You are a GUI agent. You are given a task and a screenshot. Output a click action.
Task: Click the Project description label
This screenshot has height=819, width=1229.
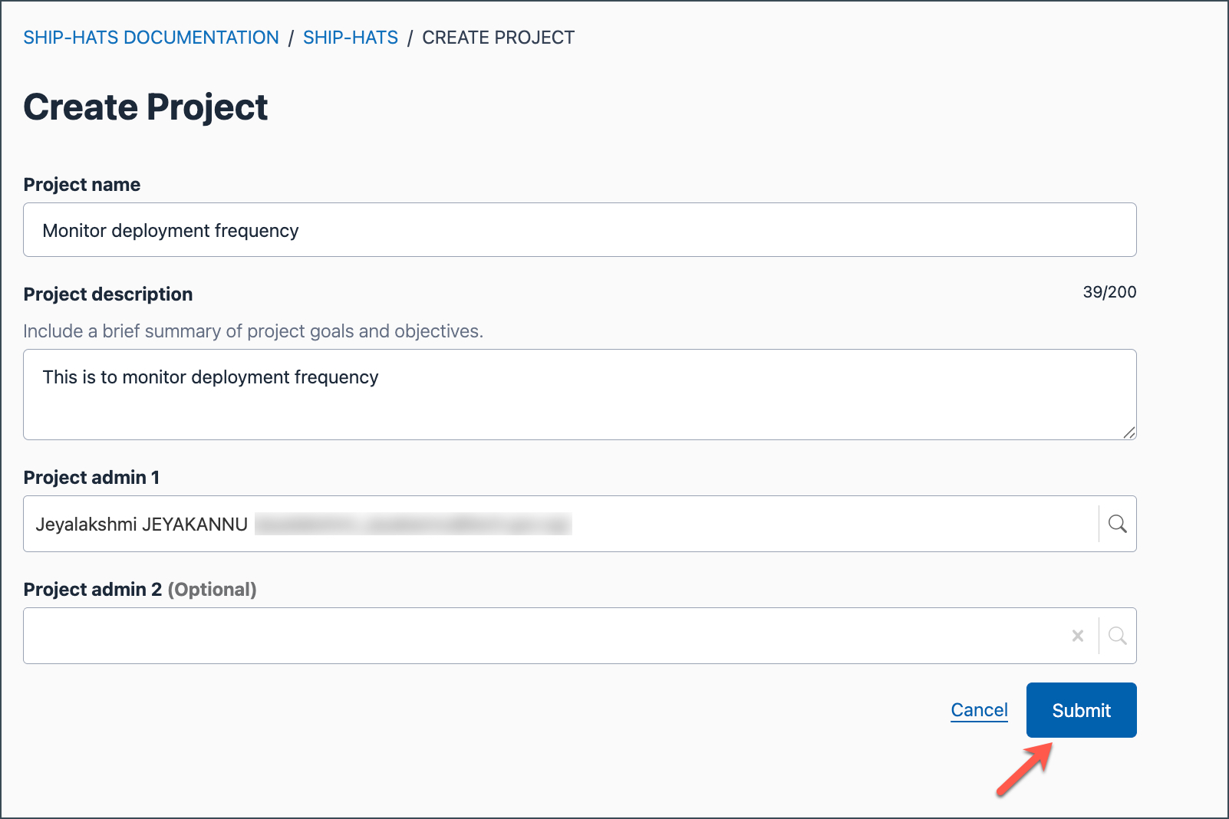pyautogui.click(x=108, y=294)
